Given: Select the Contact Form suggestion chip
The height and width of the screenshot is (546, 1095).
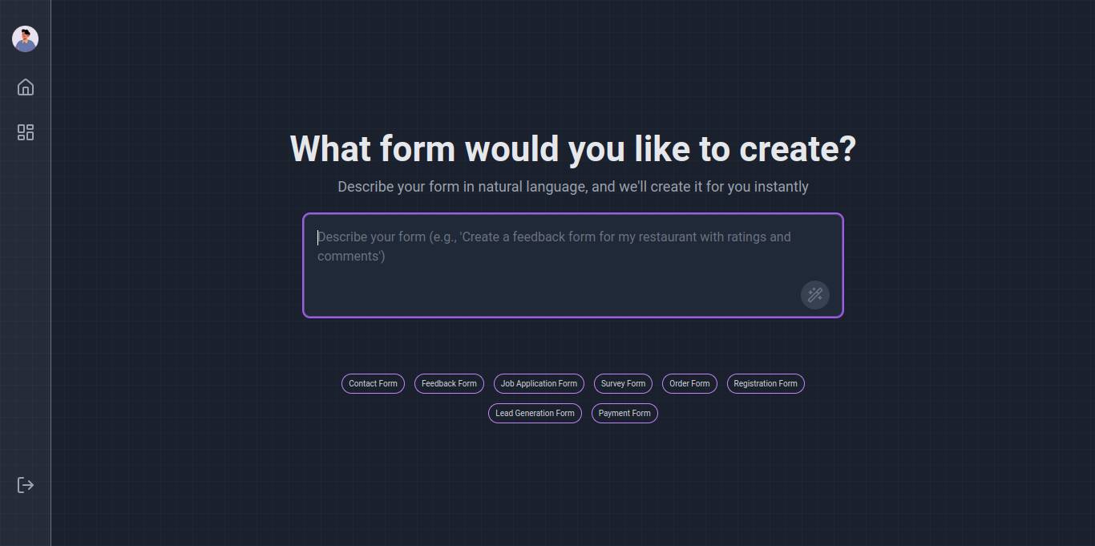Looking at the screenshot, I should coord(373,384).
